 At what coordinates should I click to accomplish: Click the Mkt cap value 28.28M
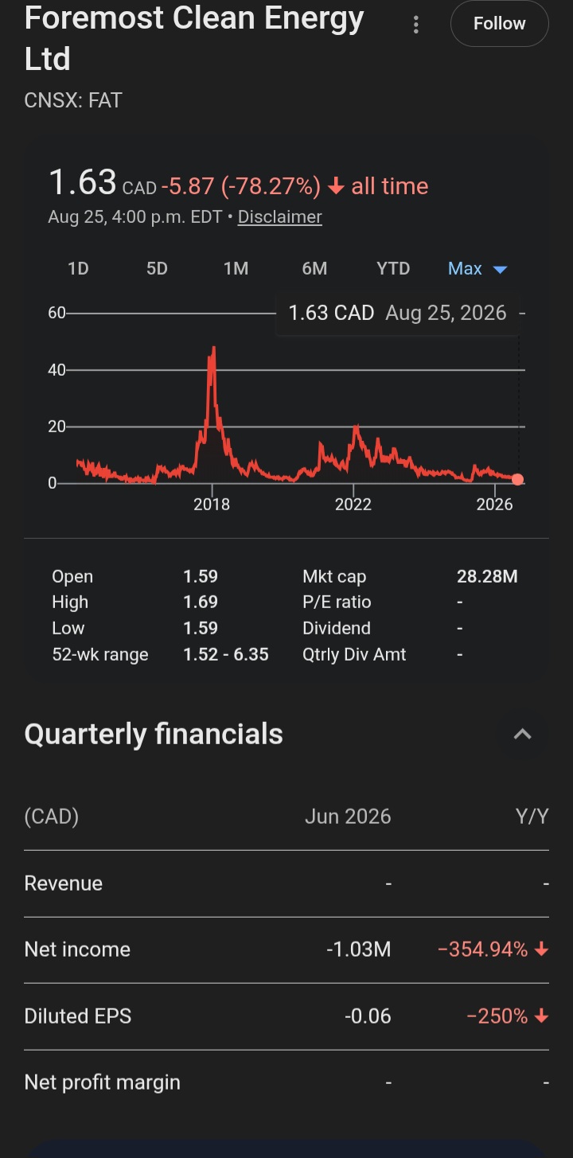(x=487, y=576)
